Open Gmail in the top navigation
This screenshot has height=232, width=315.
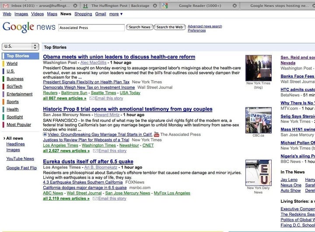pos(101,14)
